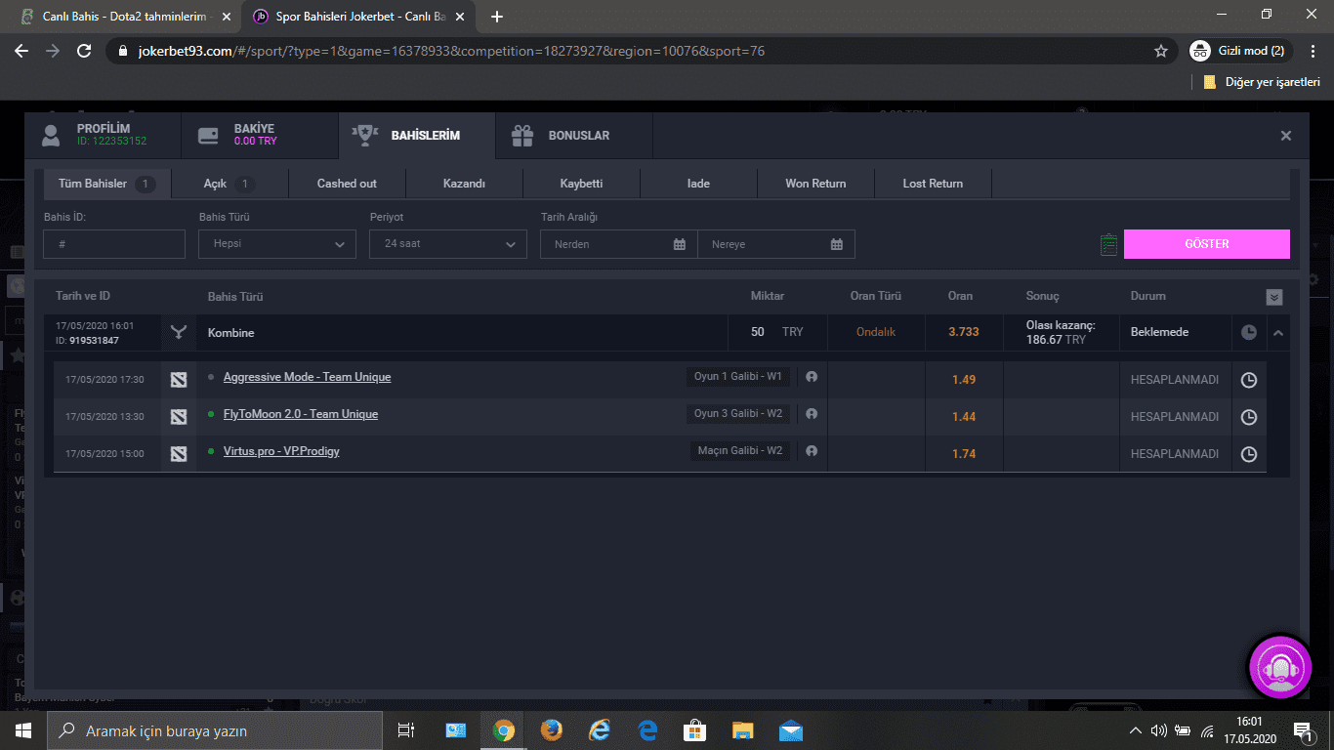The image size is (1334, 750).
Task: Click the clock icon in Virtus.pro row
Action: pos(1248,454)
